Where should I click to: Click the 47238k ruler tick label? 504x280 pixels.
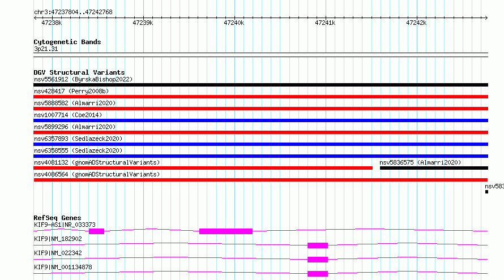tap(52, 23)
